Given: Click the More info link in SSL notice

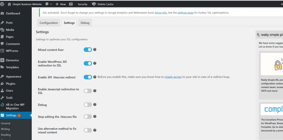Looking at the screenshot, I should click(x=161, y=13).
